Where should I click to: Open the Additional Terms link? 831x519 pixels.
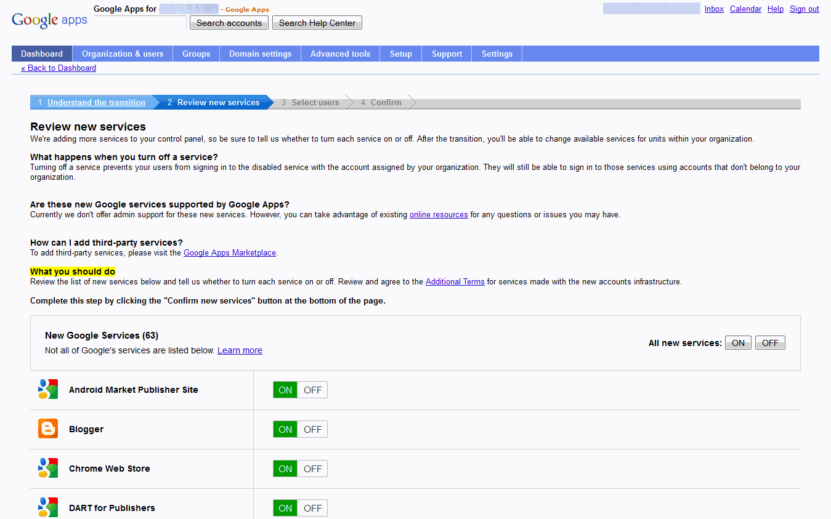455,281
